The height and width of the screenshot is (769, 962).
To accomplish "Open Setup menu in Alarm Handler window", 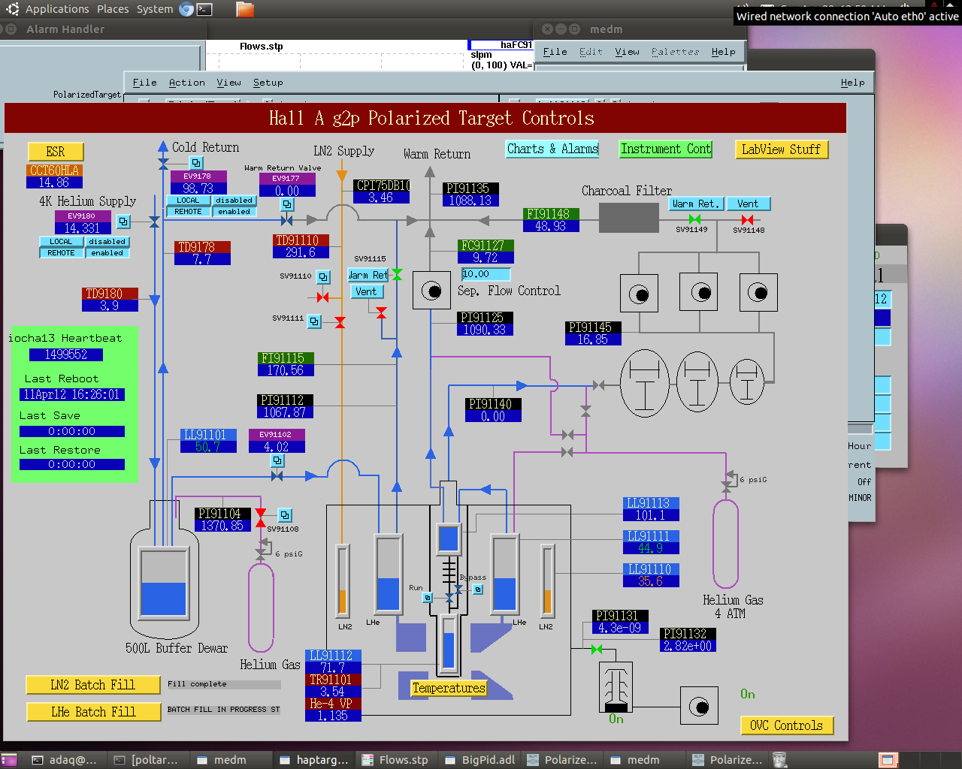I will pos(268,83).
